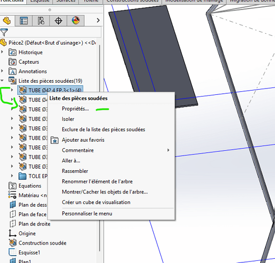Screen dimensions: 275x263
Task: Expand the TUBE Ø42.4 EP.3 item
Action: 12,90
